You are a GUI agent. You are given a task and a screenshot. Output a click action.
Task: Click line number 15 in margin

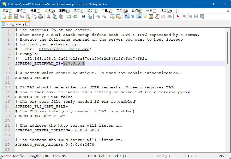click(7, 97)
